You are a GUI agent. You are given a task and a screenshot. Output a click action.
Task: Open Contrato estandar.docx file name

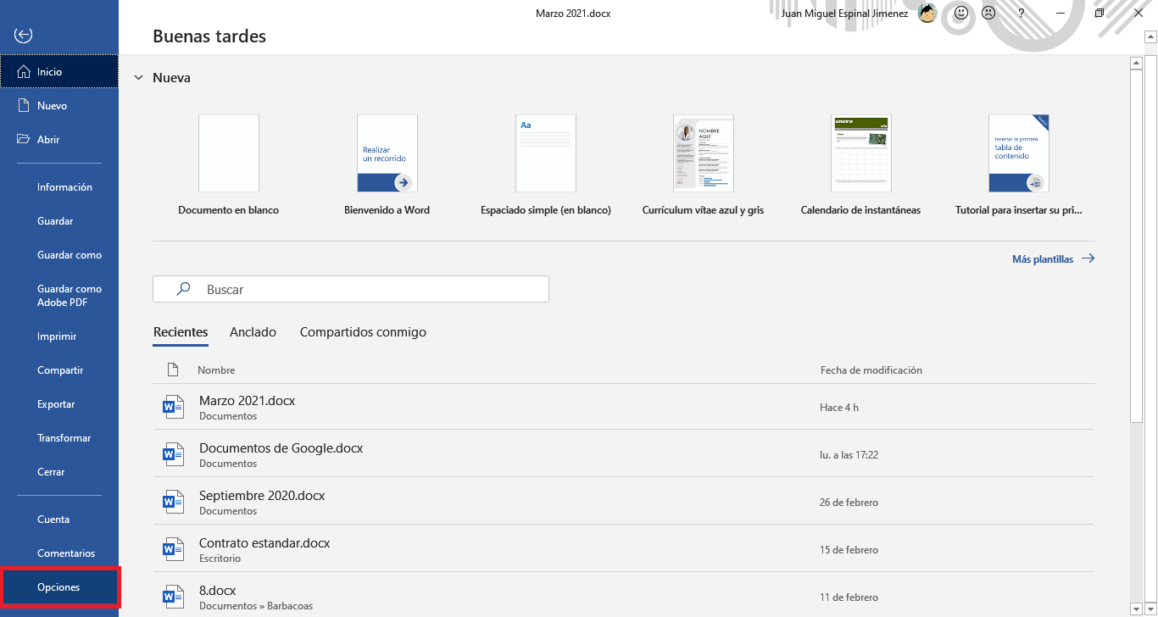tap(264, 543)
